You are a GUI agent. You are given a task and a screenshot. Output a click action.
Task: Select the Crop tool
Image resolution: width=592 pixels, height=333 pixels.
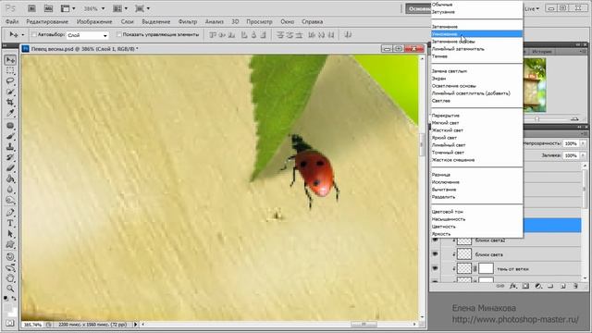point(10,103)
